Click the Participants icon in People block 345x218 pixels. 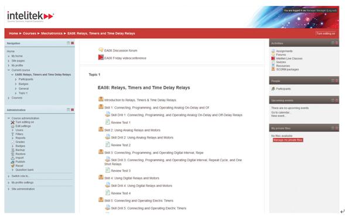tap(273, 89)
